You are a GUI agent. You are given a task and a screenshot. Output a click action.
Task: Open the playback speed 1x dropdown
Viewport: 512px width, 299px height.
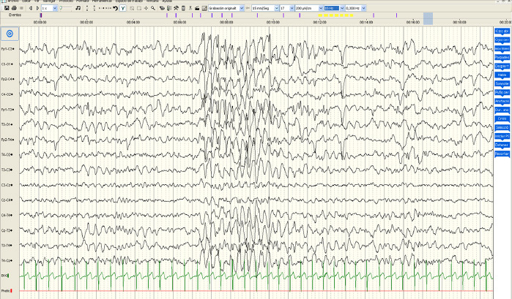pos(54,8)
